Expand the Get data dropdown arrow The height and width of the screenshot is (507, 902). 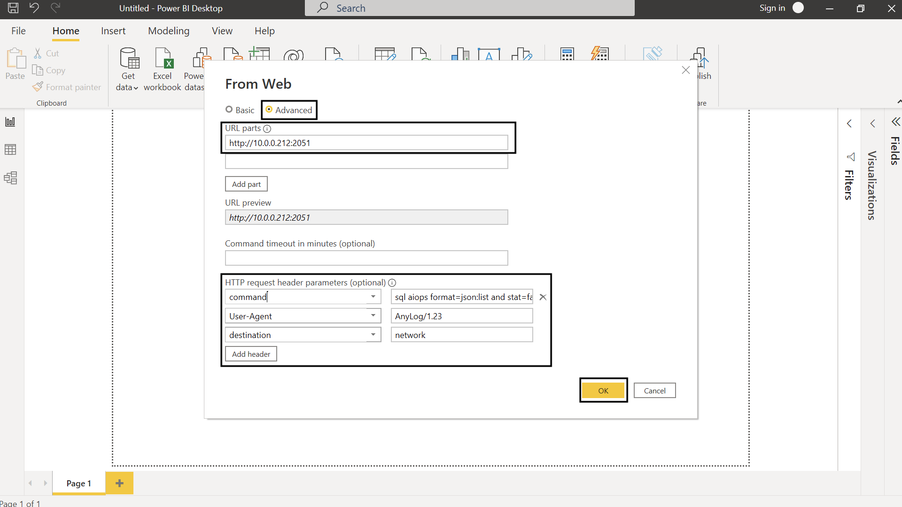(x=136, y=88)
